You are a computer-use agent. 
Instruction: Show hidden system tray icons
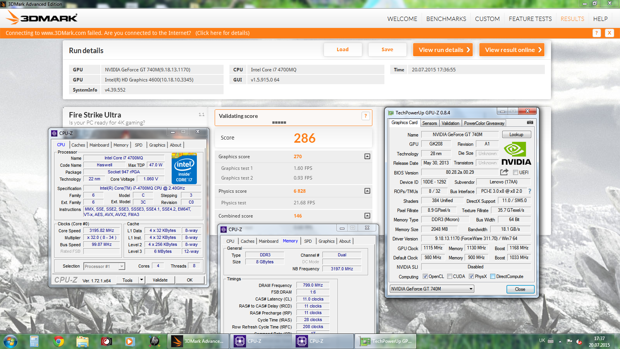[x=560, y=342]
